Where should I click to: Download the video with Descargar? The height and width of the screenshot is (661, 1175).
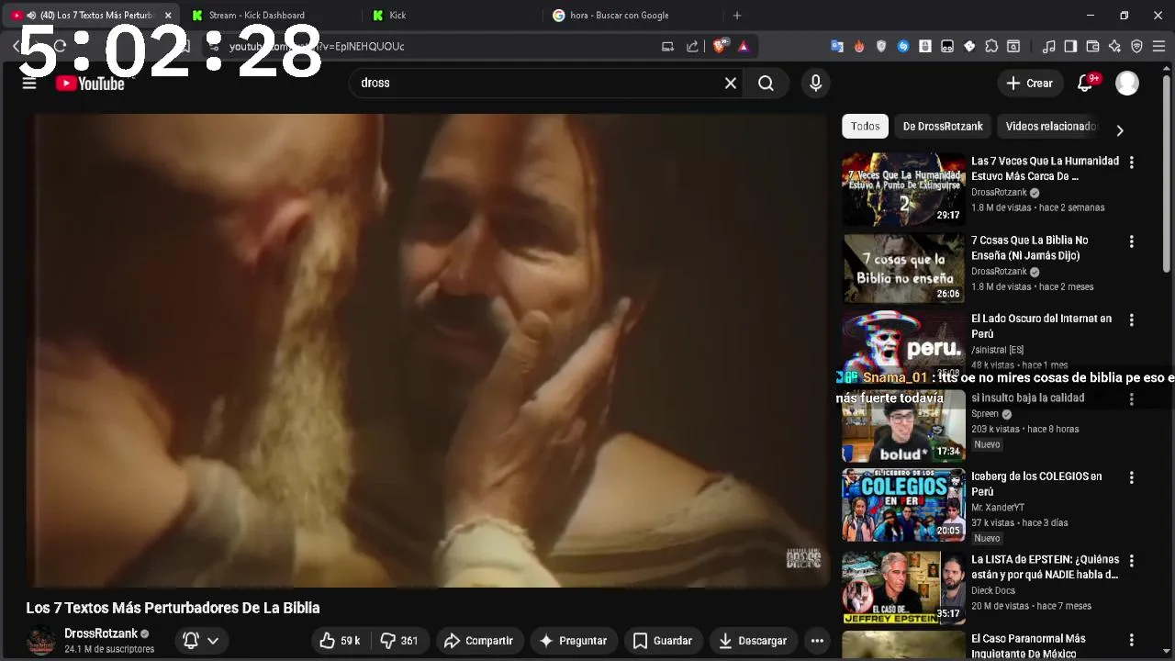[752, 641]
